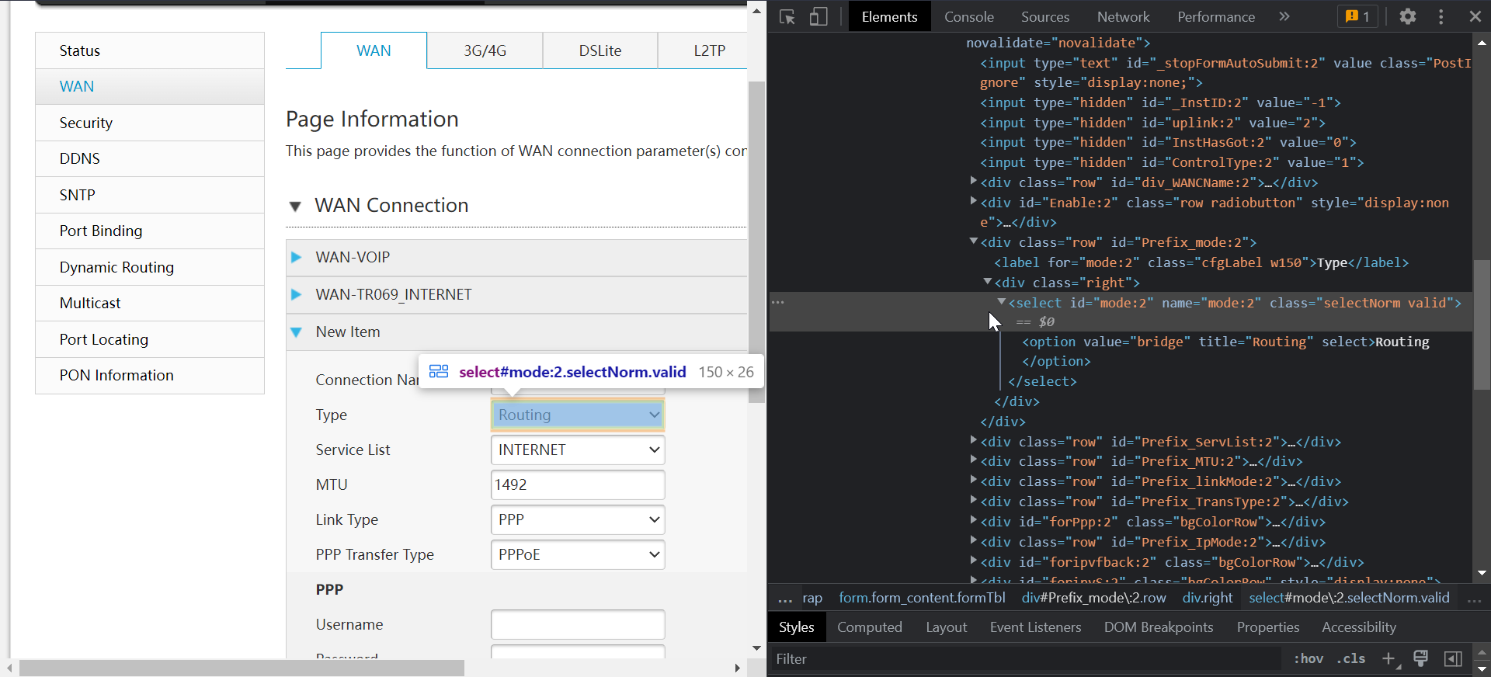Open the Link Type PPP dropdown
1491x677 pixels.
(x=578, y=519)
